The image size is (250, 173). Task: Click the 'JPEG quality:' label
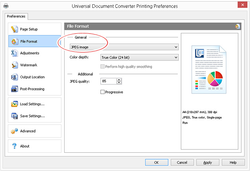pos(80,82)
